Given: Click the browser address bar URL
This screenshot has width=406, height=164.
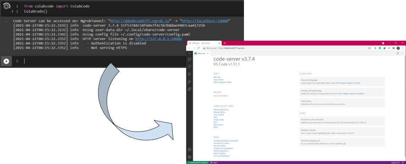Looking at the screenshot, I should point(232,48).
